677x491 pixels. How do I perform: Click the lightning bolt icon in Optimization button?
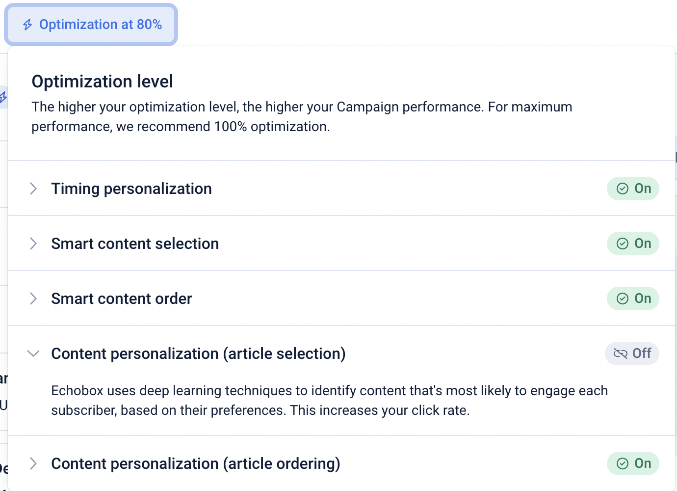pos(28,25)
